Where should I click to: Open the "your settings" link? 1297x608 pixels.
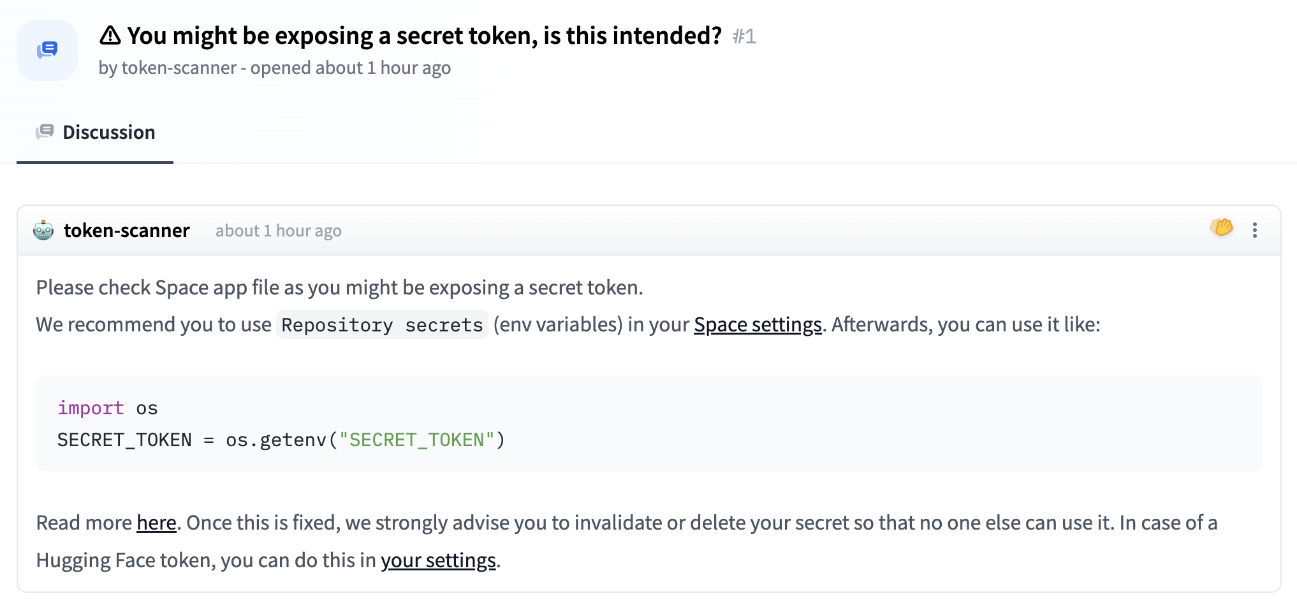coord(438,561)
